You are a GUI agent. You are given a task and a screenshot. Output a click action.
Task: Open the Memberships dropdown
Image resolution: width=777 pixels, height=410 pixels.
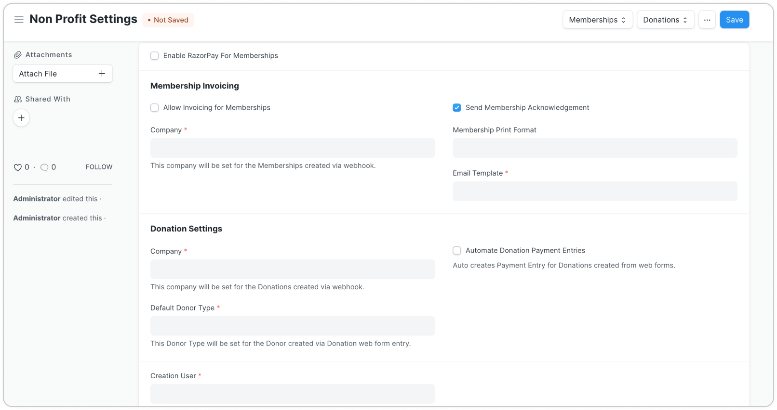(597, 20)
